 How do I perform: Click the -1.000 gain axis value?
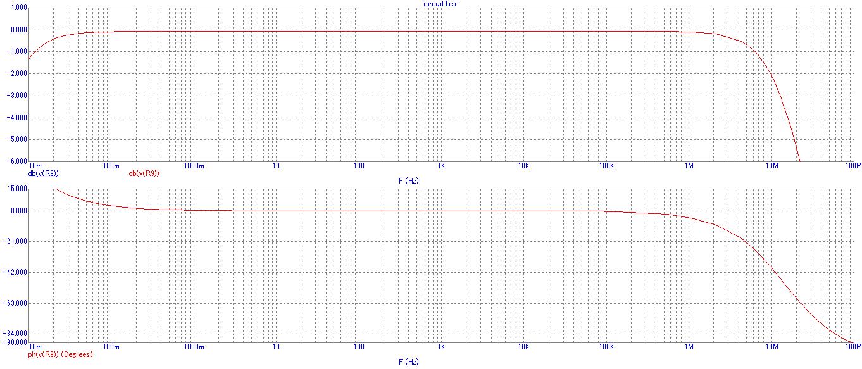point(18,51)
